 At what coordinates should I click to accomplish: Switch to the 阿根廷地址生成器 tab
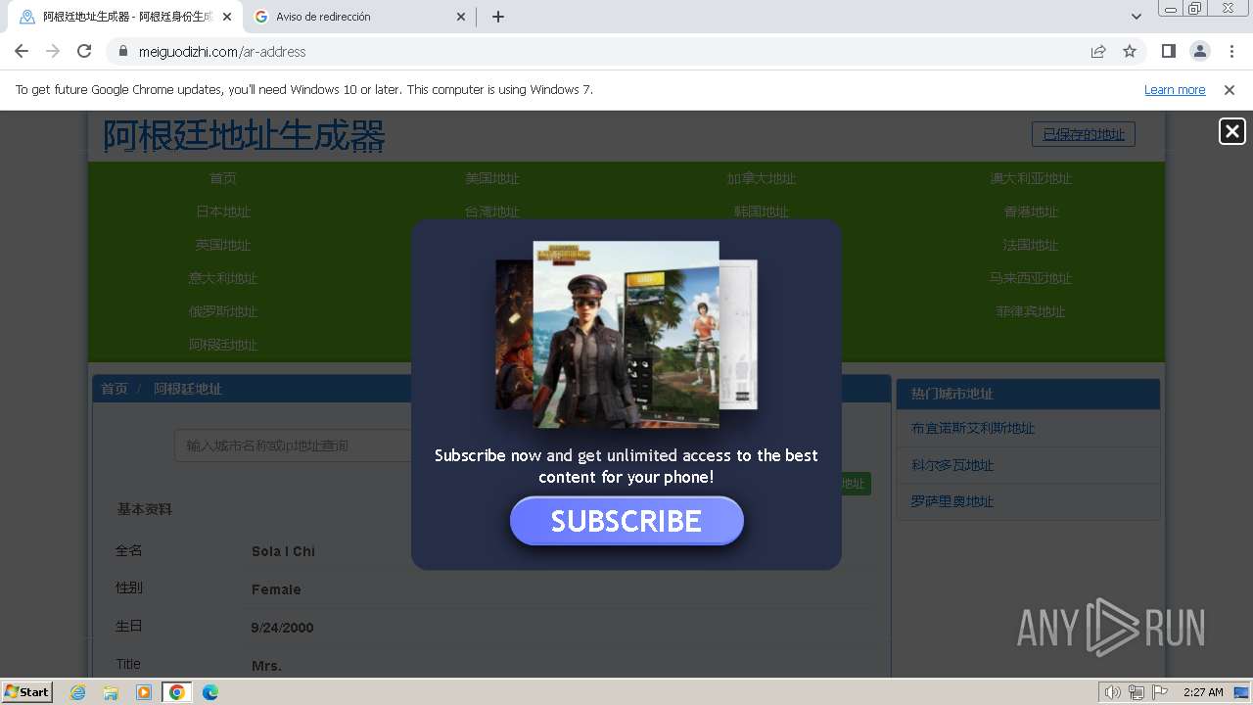point(125,17)
